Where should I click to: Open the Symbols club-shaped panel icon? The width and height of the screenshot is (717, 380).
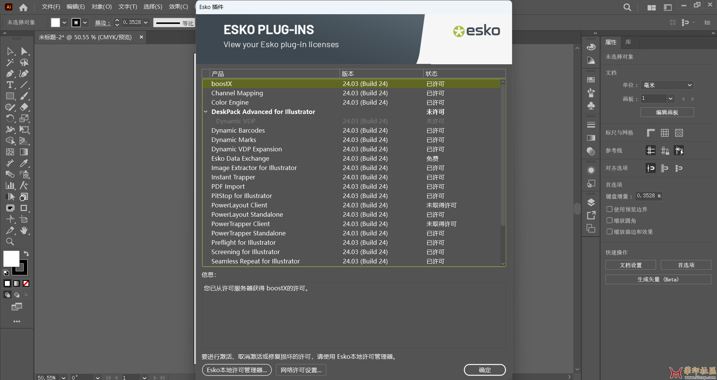pos(591,106)
